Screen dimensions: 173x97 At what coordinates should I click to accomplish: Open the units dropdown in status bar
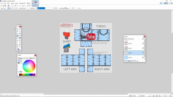pyautogui.click(x=150, y=96)
